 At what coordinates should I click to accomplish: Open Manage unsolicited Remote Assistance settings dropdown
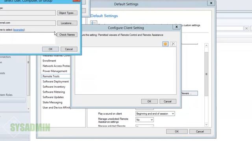tap(145, 120)
